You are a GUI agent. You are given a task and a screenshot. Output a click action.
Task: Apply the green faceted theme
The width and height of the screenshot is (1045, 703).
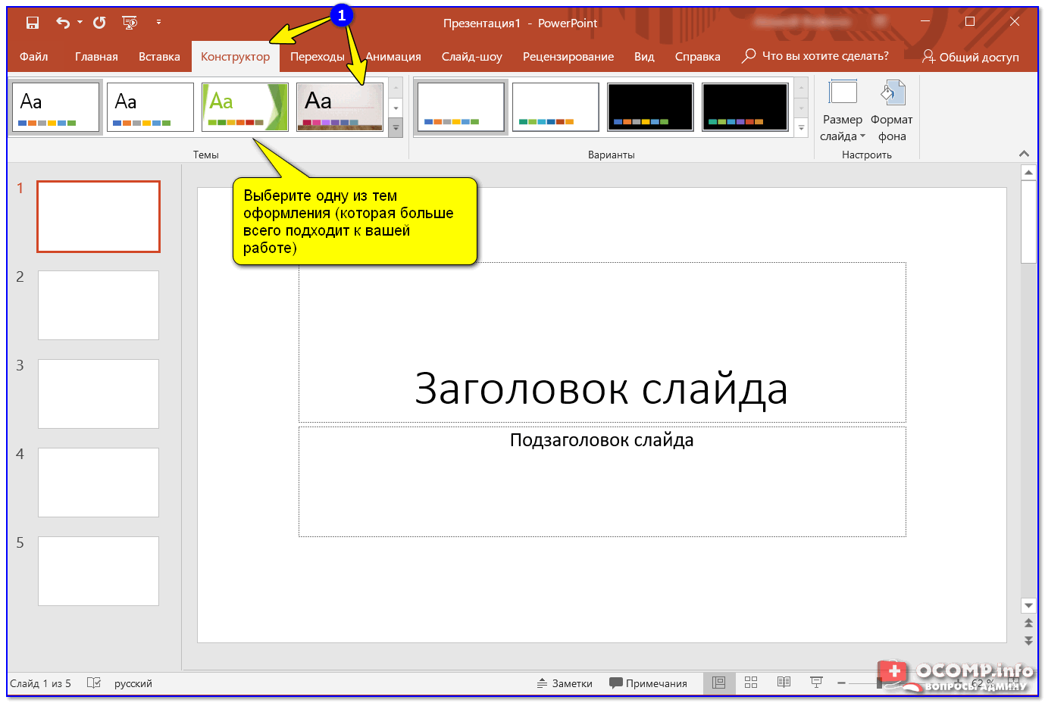click(x=245, y=108)
